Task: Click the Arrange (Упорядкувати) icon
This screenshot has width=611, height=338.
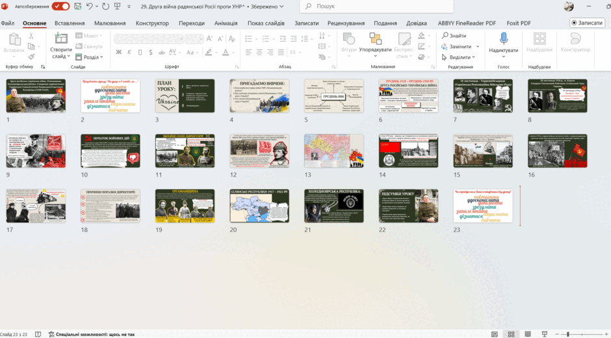Action: 375,38
